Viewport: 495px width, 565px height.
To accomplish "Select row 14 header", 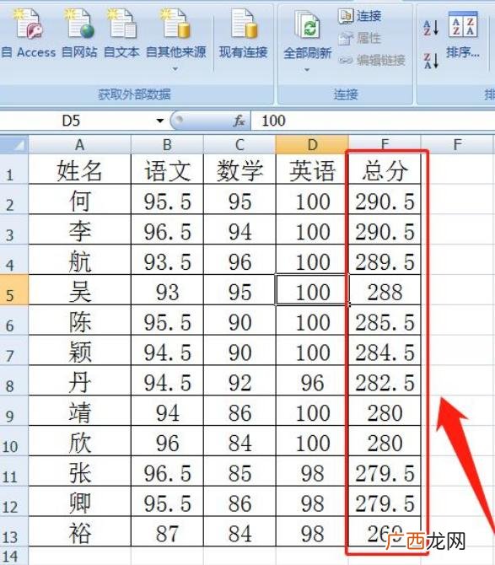I will coord(14,556).
